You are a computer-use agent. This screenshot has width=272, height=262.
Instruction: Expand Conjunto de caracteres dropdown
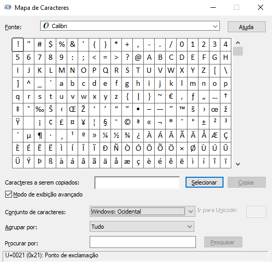(142, 212)
